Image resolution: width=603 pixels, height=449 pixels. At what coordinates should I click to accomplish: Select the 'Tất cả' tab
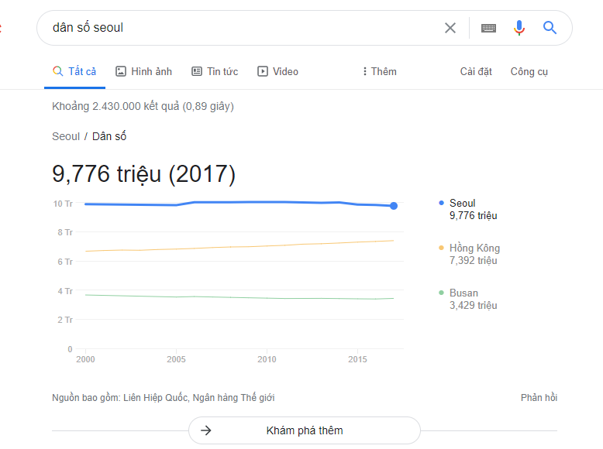click(74, 71)
